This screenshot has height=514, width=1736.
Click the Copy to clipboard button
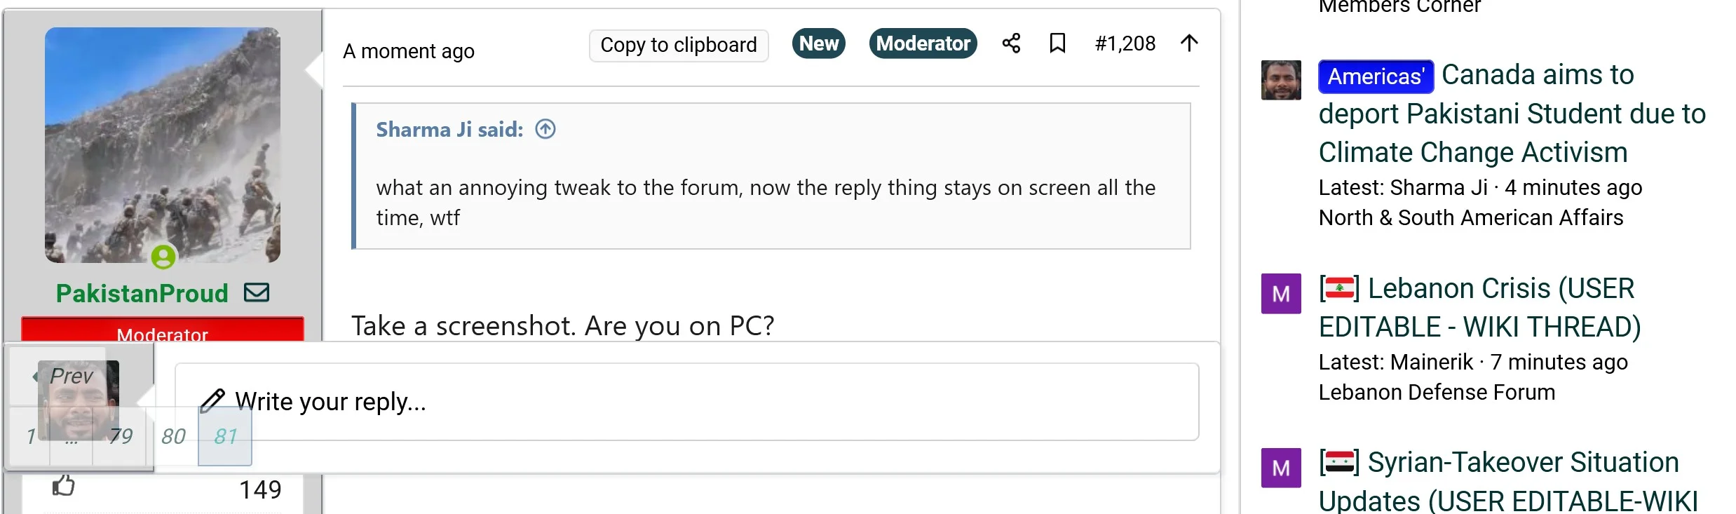(677, 44)
